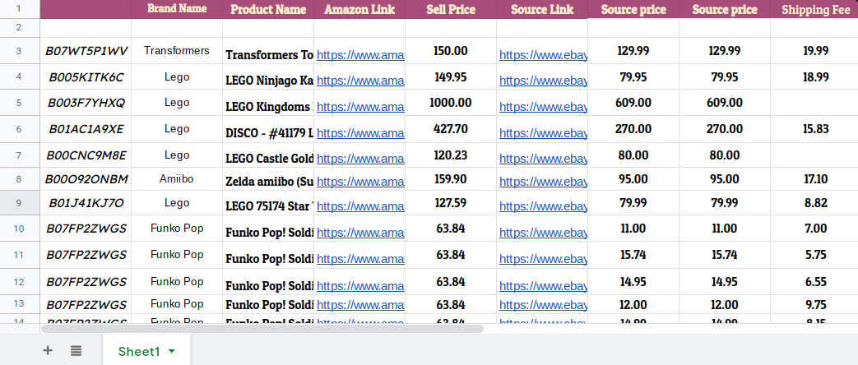Select sell price 127.59

coord(451,203)
